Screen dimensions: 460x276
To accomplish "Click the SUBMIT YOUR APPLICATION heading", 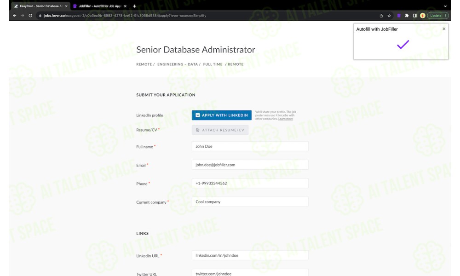I will 166,95.
